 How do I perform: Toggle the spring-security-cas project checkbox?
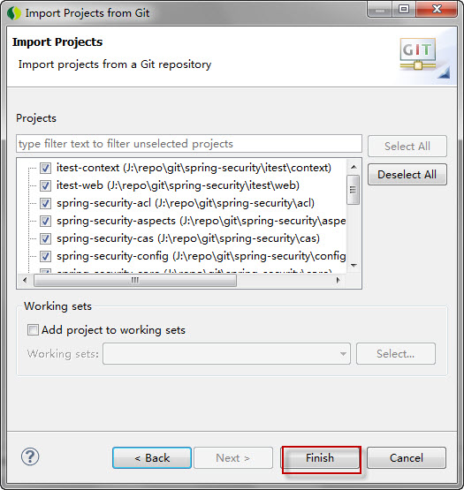click(45, 238)
